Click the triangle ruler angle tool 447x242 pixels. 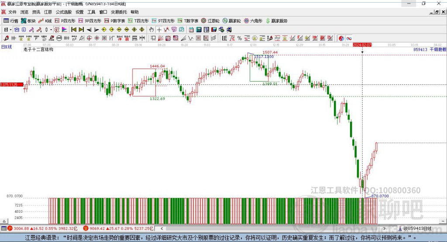point(82,38)
